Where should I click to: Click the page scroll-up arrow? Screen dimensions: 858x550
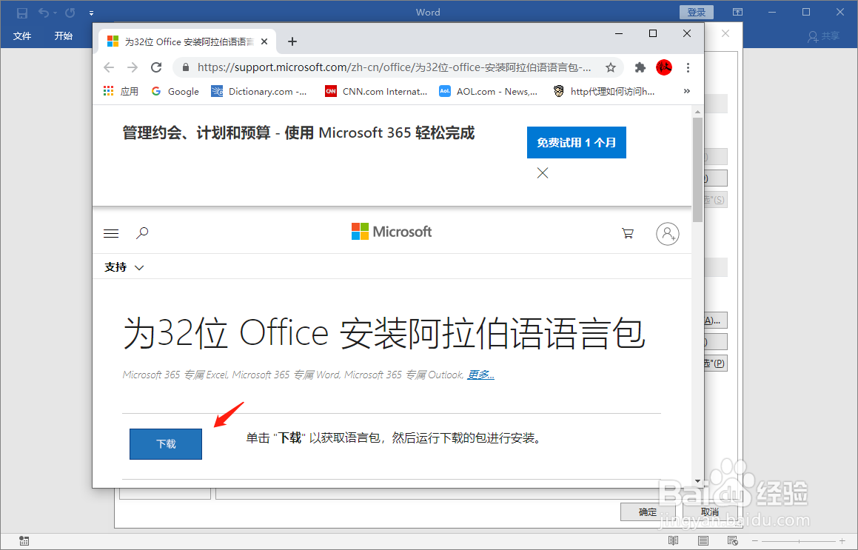[x=697, y=112]
